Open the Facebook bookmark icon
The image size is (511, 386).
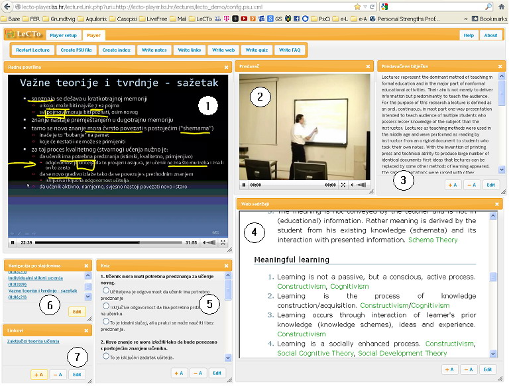296,19
